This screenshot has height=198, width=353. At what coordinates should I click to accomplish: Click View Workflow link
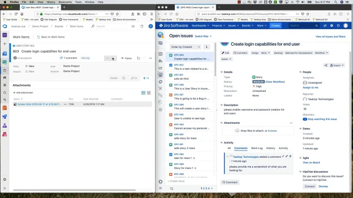(x=275, y=82)
